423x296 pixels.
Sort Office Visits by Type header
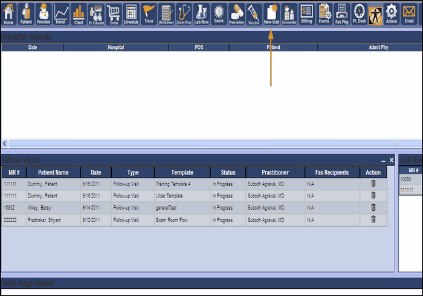pyautogui.click(x=133, y=173)
